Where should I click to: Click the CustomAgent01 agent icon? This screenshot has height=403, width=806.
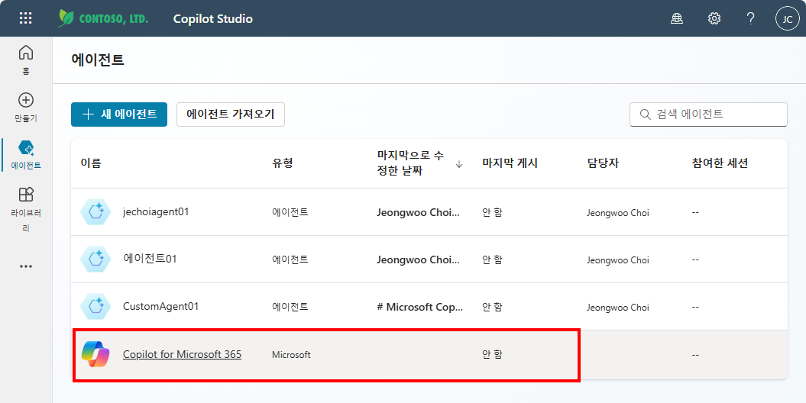coord(95,307)
